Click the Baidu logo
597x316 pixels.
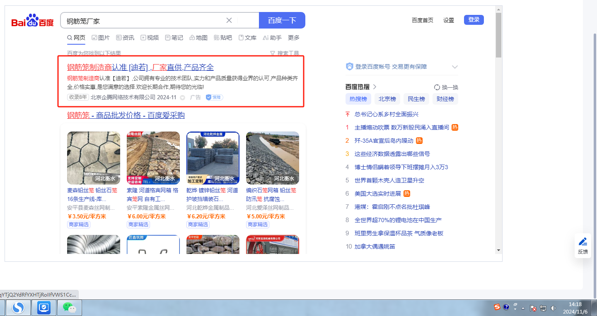point(32,20)
